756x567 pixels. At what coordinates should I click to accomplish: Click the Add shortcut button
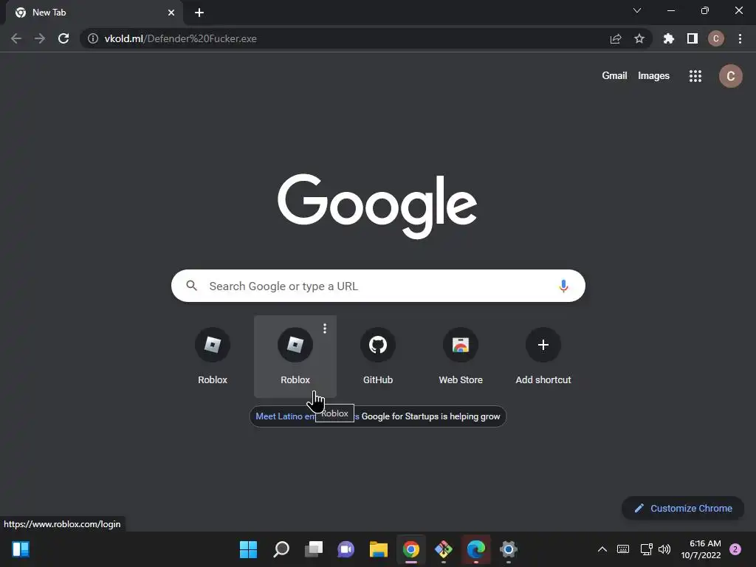[543, 357]
